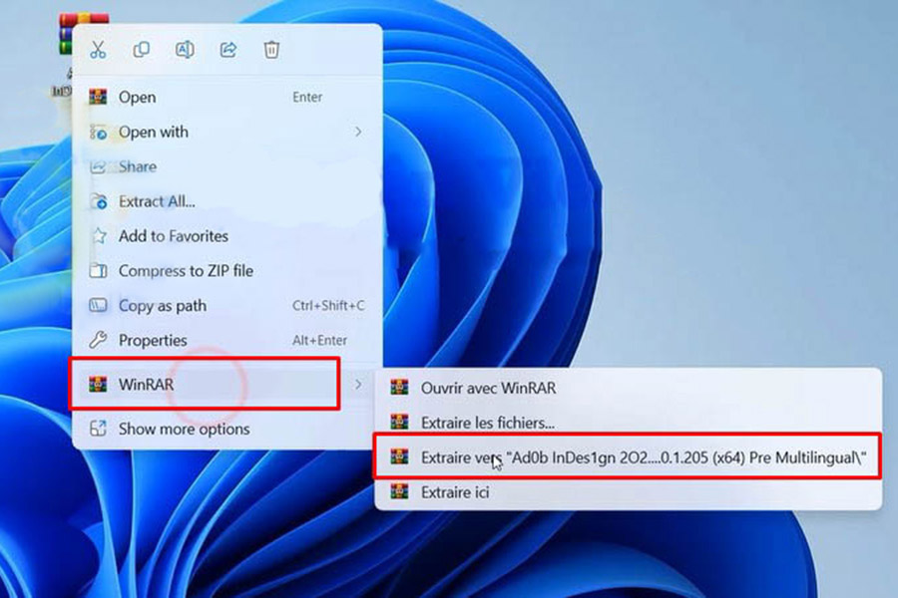Select Ouvrir avec WinRAR
The width and height of the screenshot is (898, 598).
coord(488,388)
